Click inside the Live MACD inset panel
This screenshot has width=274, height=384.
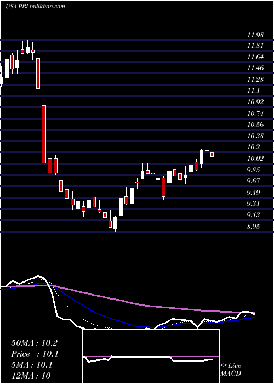[151, 357]
